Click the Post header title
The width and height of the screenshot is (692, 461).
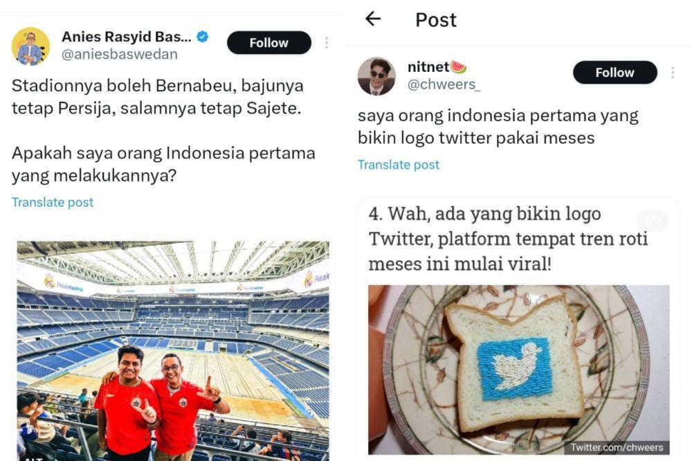coord(436,20)
